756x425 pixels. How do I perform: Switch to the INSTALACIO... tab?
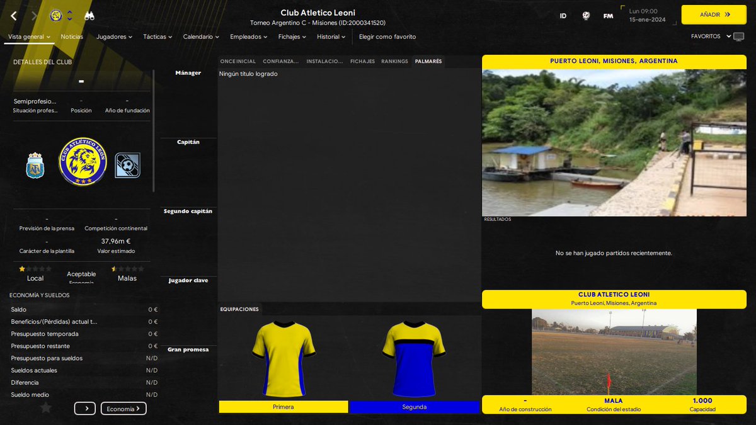coord(324,62)
